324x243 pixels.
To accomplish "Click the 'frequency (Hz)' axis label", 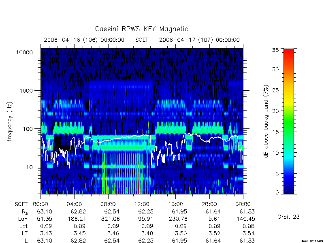I will [10, 122].
